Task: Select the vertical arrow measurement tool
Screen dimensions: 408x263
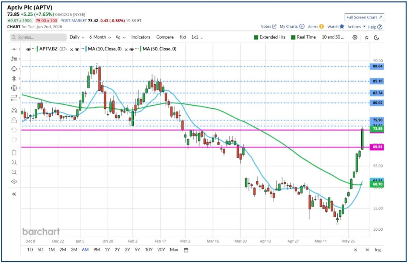Action: [x=14, y=79]
